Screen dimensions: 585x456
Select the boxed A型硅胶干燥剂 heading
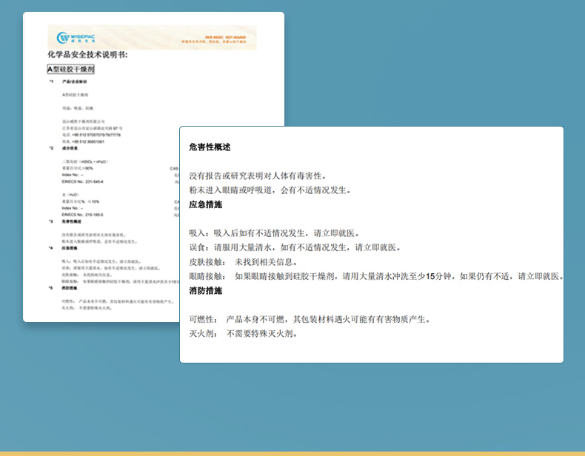(x=71, y=69)
